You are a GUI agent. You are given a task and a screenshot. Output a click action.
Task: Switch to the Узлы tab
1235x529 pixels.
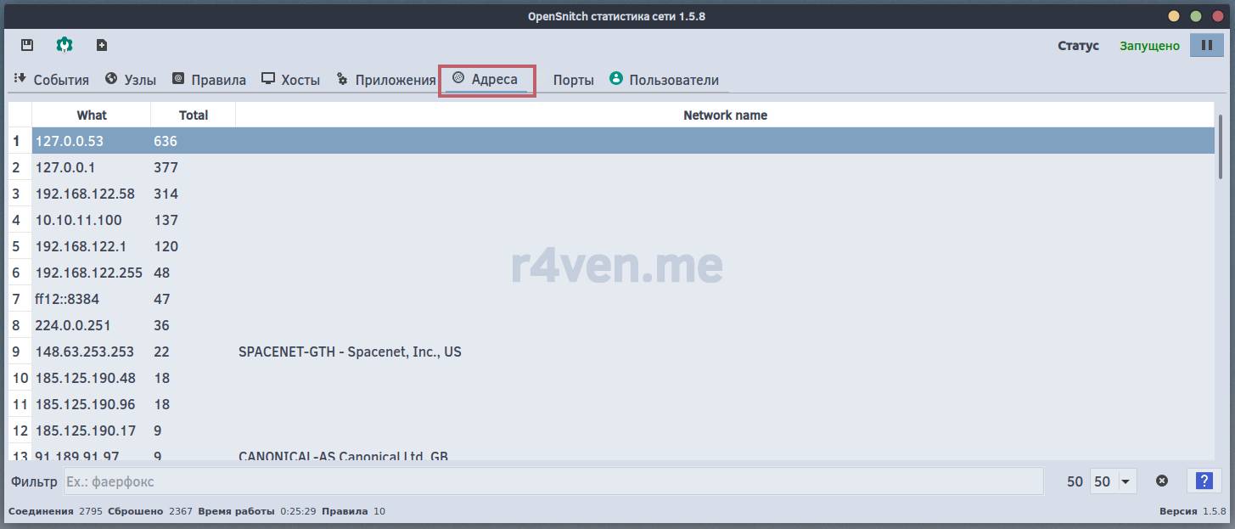pos(131,80)
